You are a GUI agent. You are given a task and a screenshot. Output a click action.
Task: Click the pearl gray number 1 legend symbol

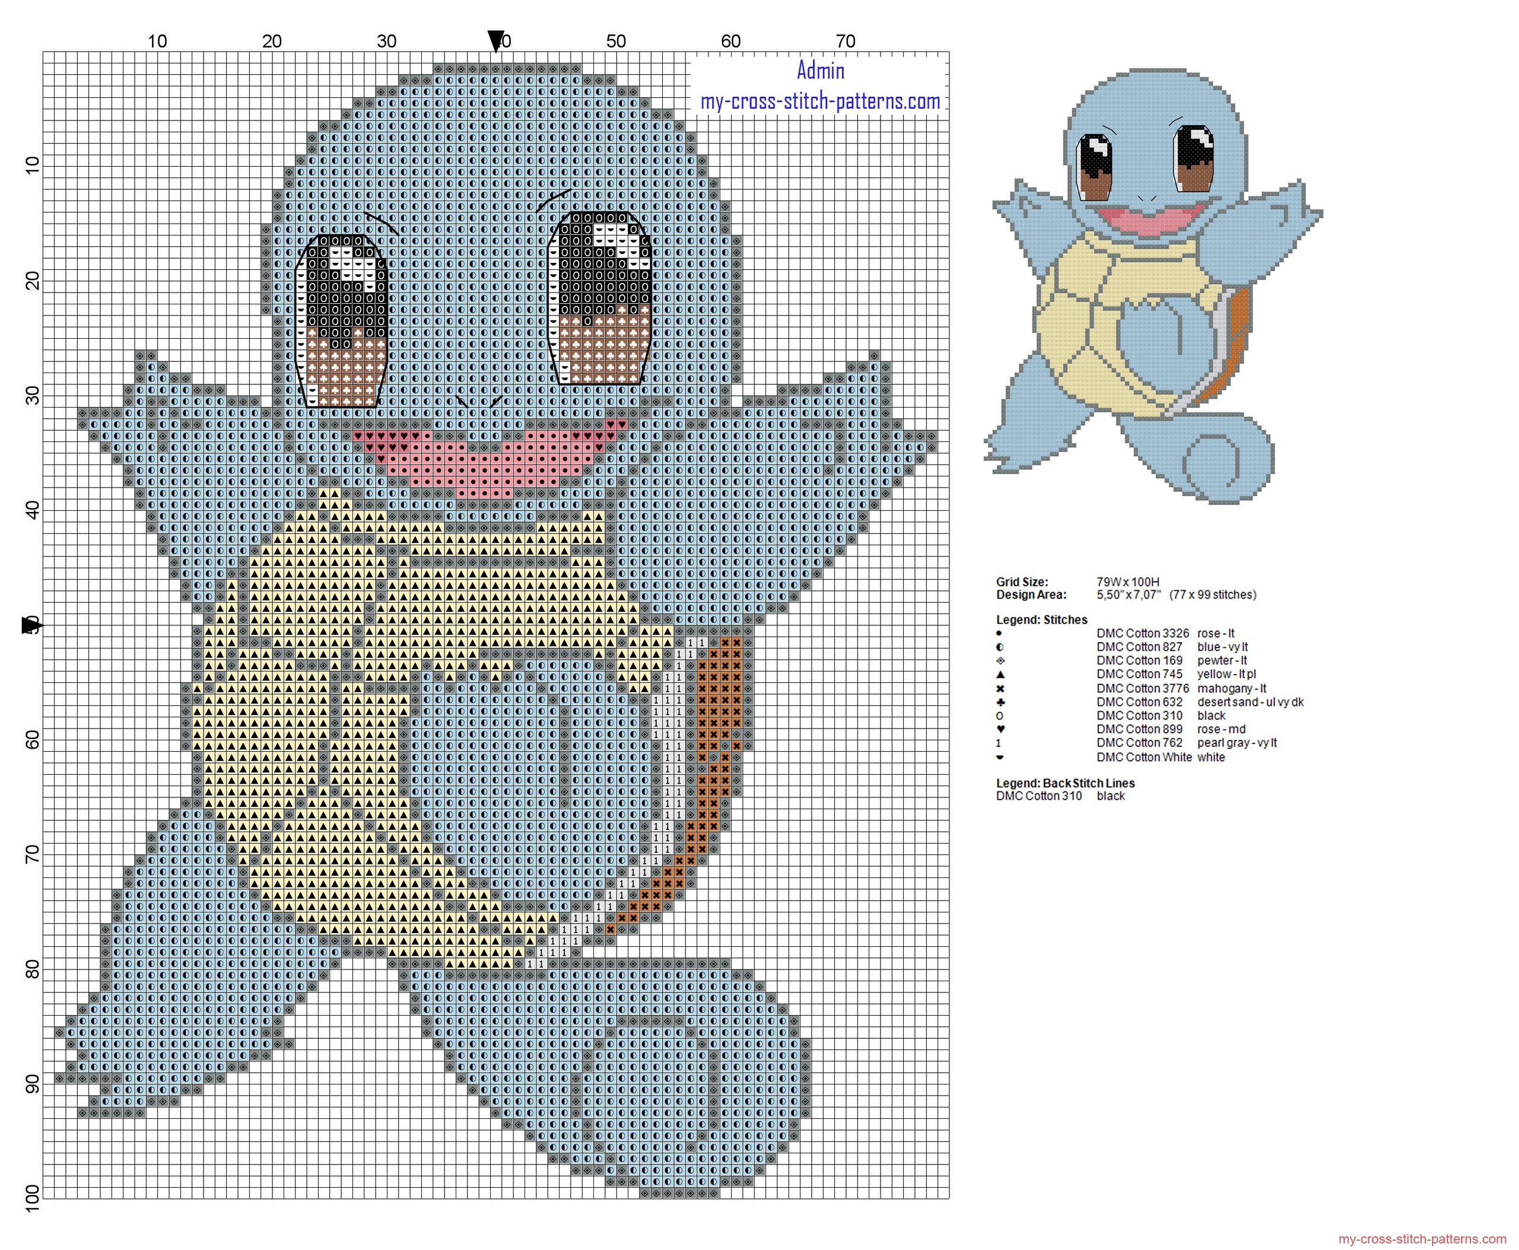tap(999, 743)
